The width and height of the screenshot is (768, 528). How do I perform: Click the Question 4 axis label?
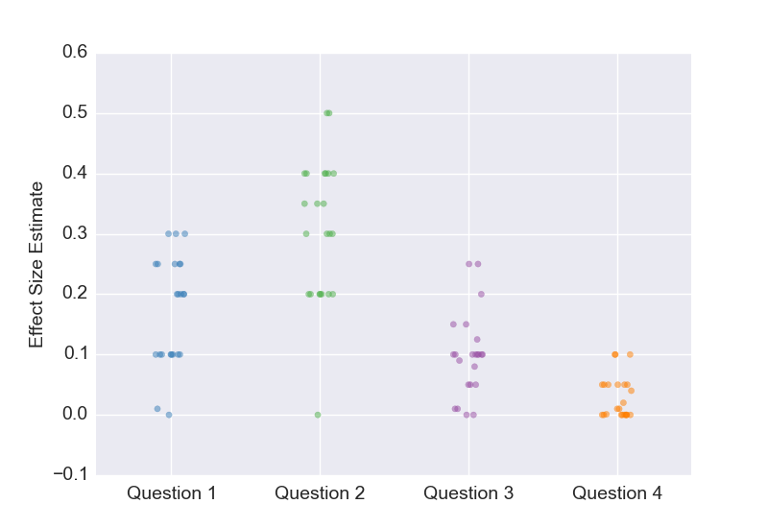point(617,493)
